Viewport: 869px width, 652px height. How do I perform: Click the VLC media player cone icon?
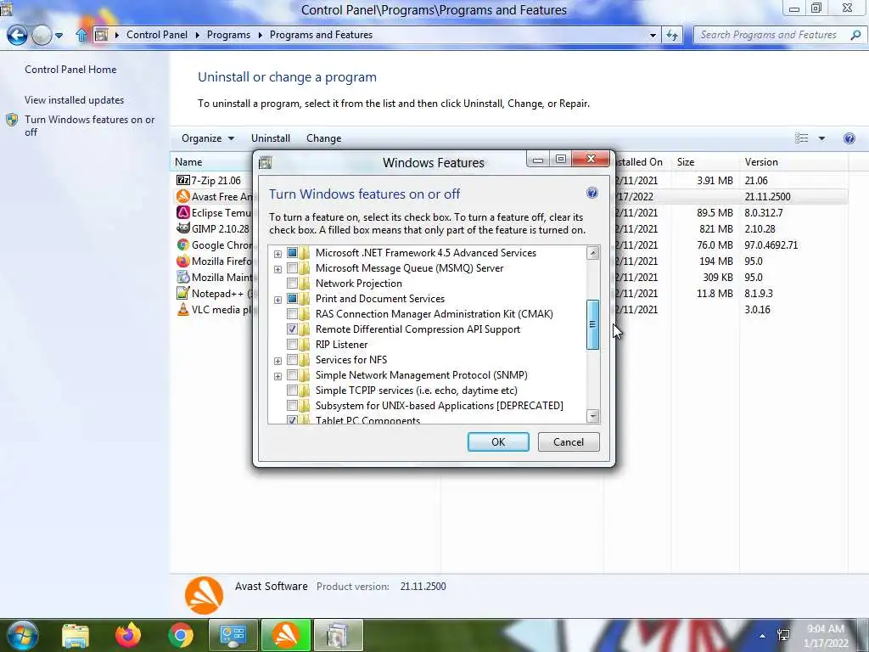click(x=183, y=309)
